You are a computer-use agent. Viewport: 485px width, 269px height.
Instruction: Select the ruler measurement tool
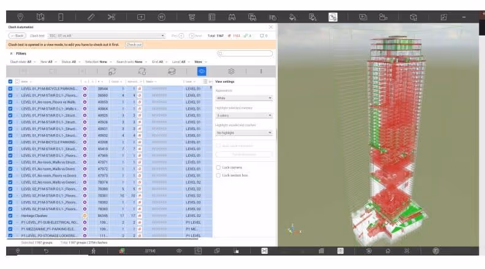point(91,17)
